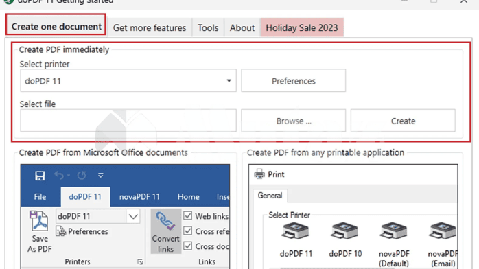Click the save disk icon in Word toolbar
This screenshot has height=269, width=479.
coord(40,176)
